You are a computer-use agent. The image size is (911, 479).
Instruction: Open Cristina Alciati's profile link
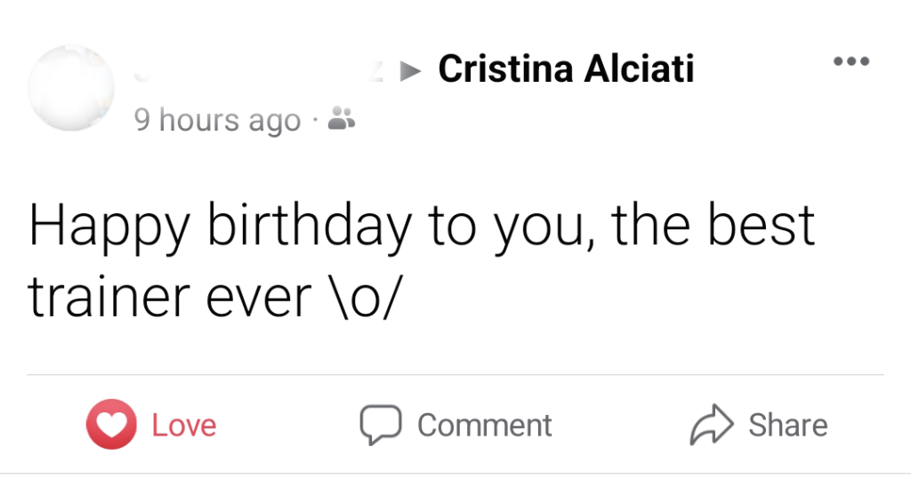click(x=566, y=69)
